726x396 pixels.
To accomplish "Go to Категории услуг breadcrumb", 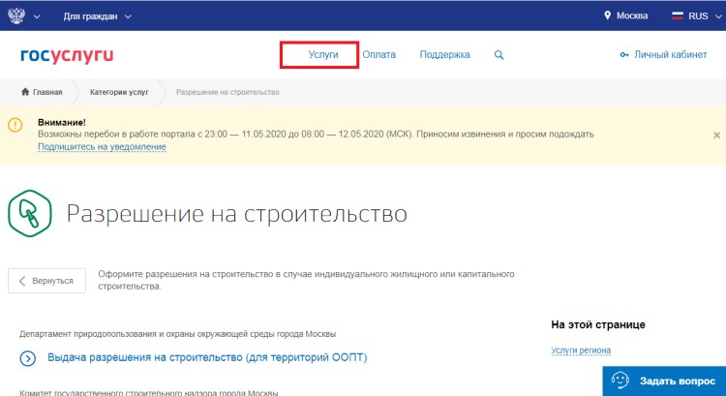I will coord(119,92).
